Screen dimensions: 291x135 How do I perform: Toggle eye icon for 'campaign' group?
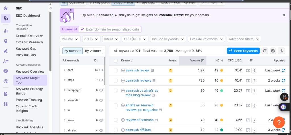click(x=101, y=90)
